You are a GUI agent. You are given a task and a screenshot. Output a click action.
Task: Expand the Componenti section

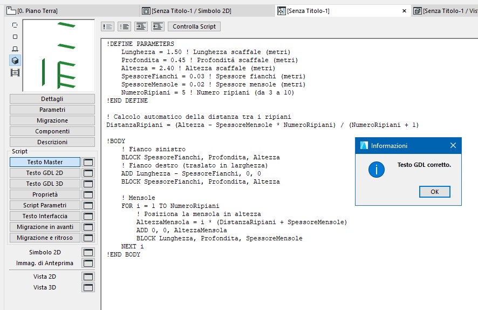52,131
